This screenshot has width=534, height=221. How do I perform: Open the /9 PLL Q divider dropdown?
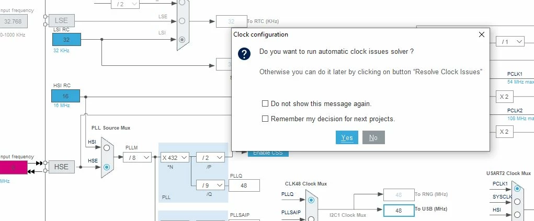(x=210, y=185)
